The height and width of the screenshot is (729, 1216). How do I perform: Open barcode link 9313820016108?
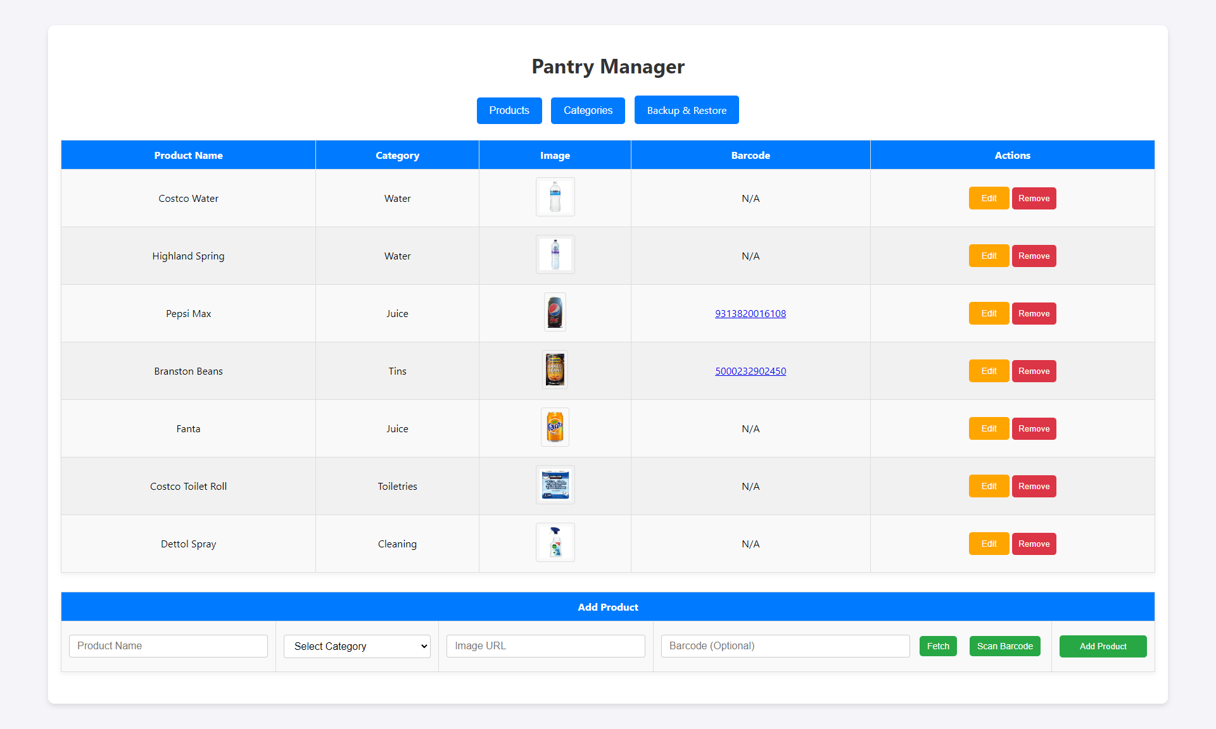coord(750,314)
